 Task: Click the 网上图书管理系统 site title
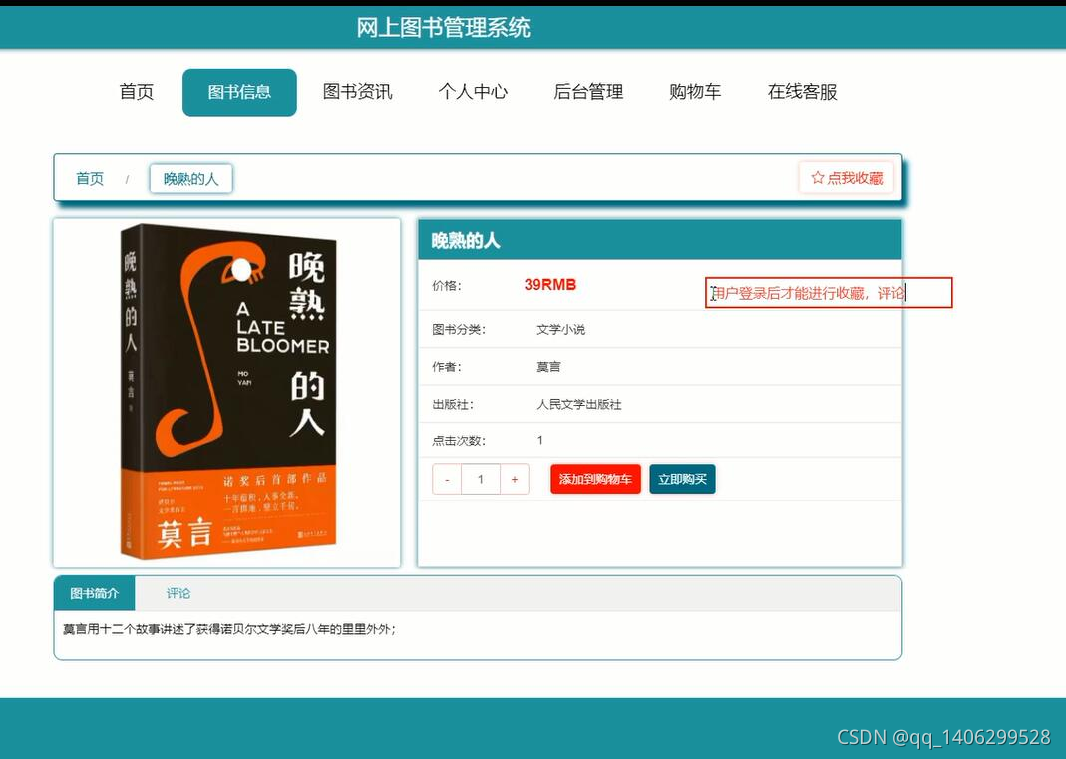point(444,27)
